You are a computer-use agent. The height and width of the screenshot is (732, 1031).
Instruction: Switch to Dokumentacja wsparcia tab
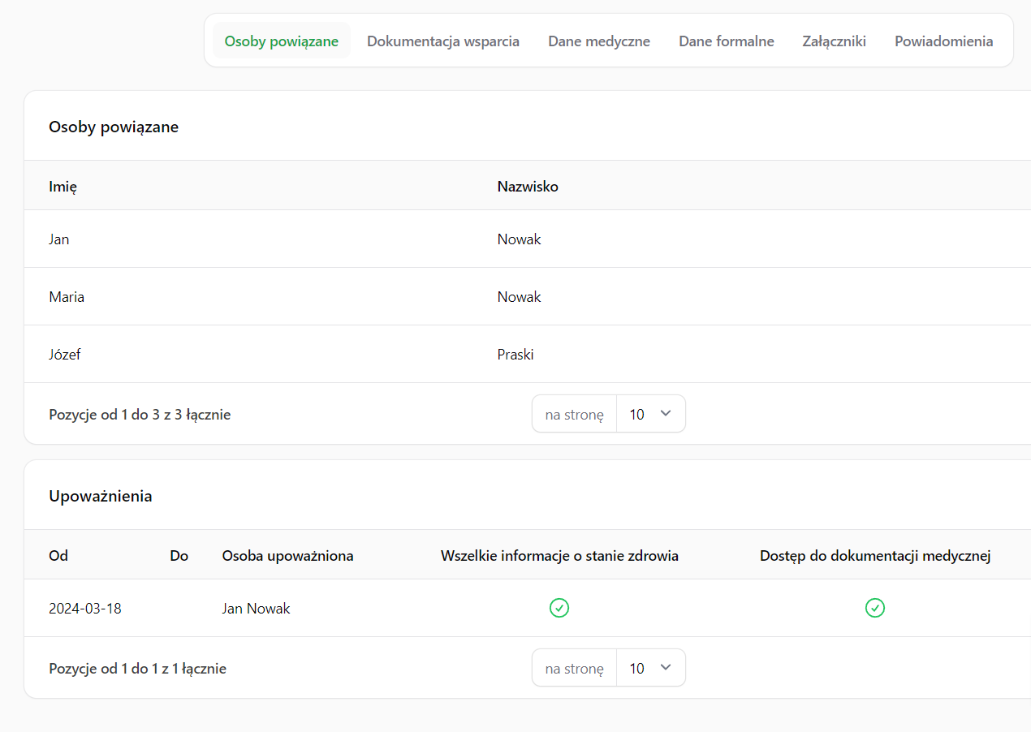[443, 41]
